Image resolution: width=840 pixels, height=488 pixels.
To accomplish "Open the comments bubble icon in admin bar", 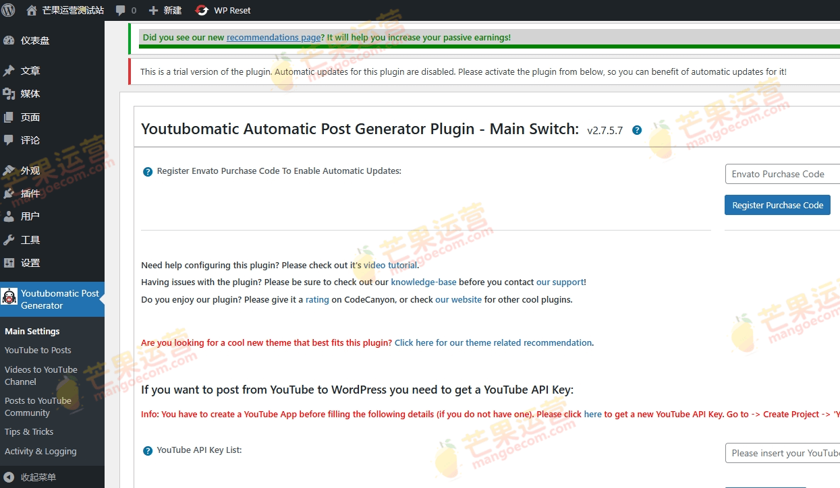I will coord(120,10).
